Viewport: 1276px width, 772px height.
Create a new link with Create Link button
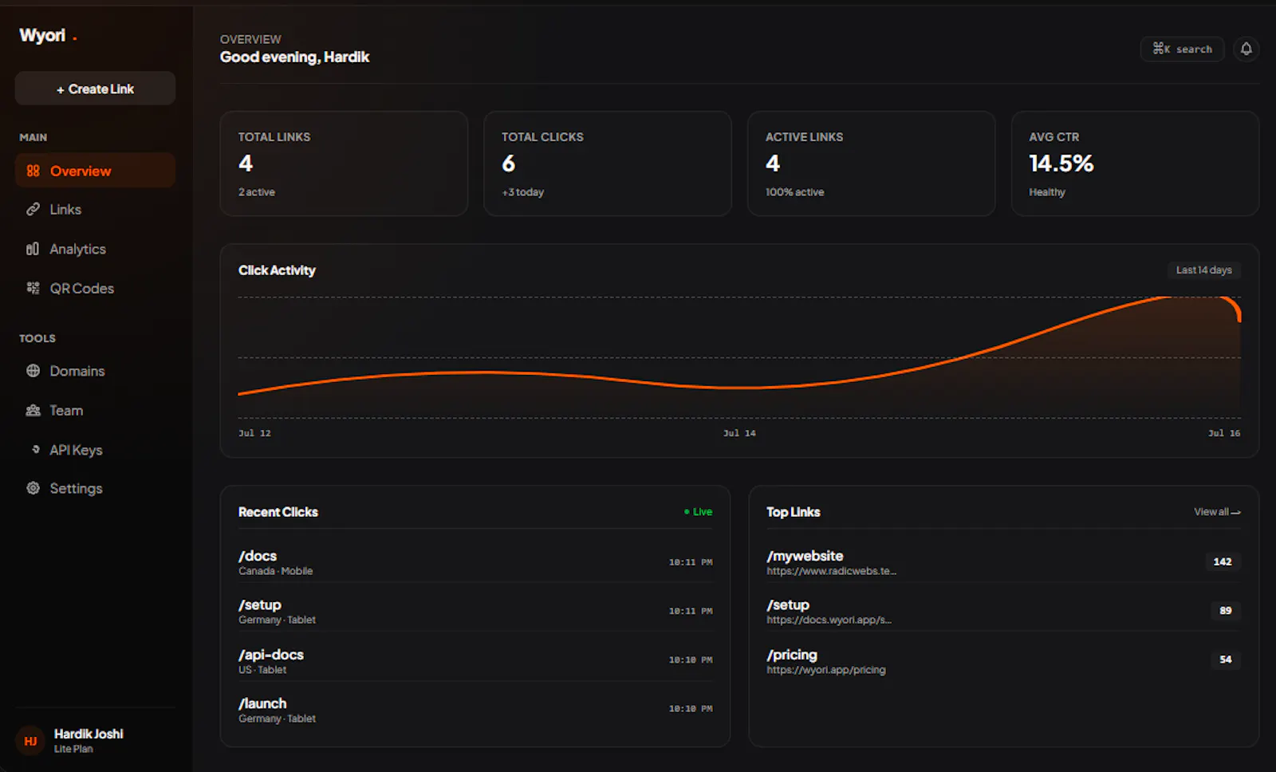pyautogui.click(x=95, y=89)
